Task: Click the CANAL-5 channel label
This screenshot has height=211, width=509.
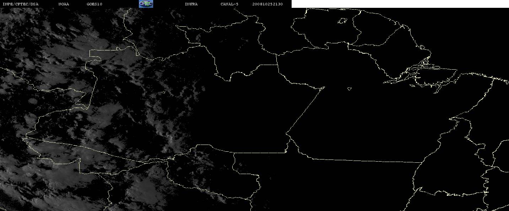Action: 229,4
